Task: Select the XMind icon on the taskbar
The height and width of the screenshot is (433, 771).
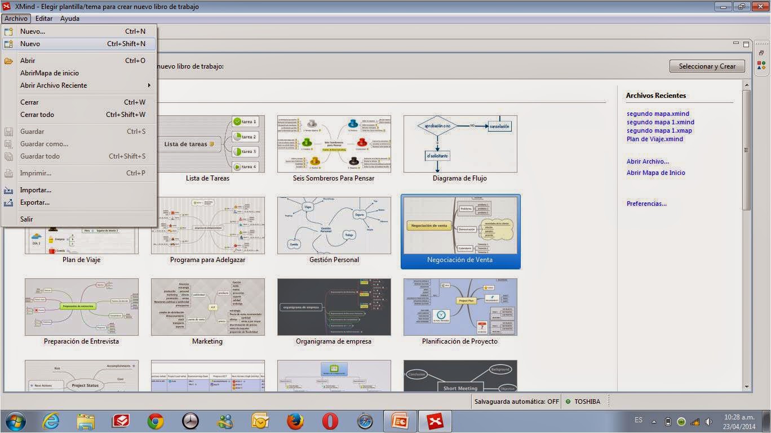Action: coord(435,420)
